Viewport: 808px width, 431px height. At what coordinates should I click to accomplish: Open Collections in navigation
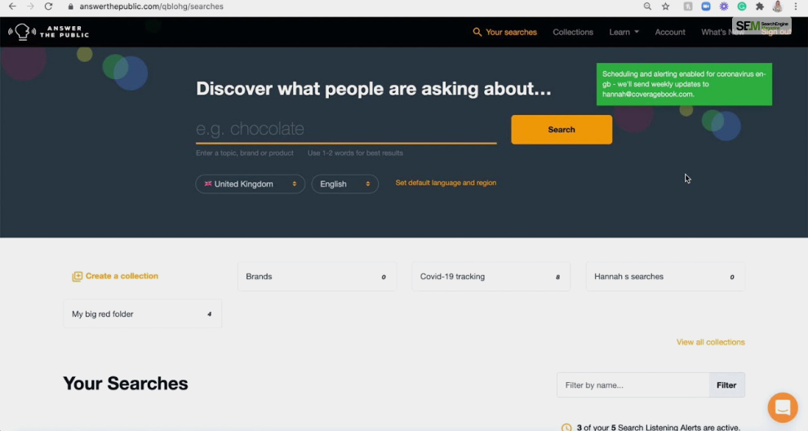tap(573, 32)
